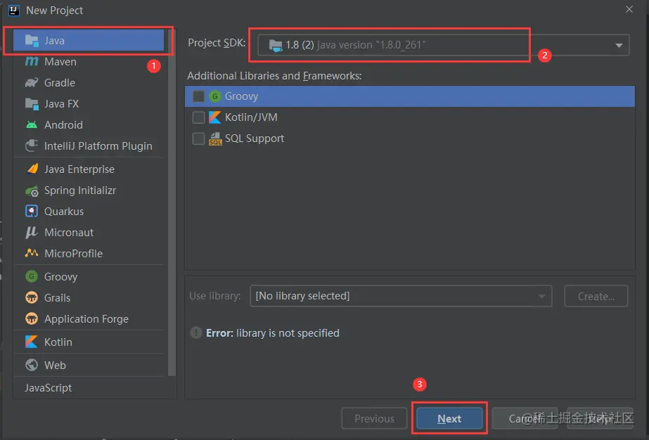Viewport: 649px width, 440px height.
Task: Select Spring Initializr project type
Action: click(x=89, y=190)
